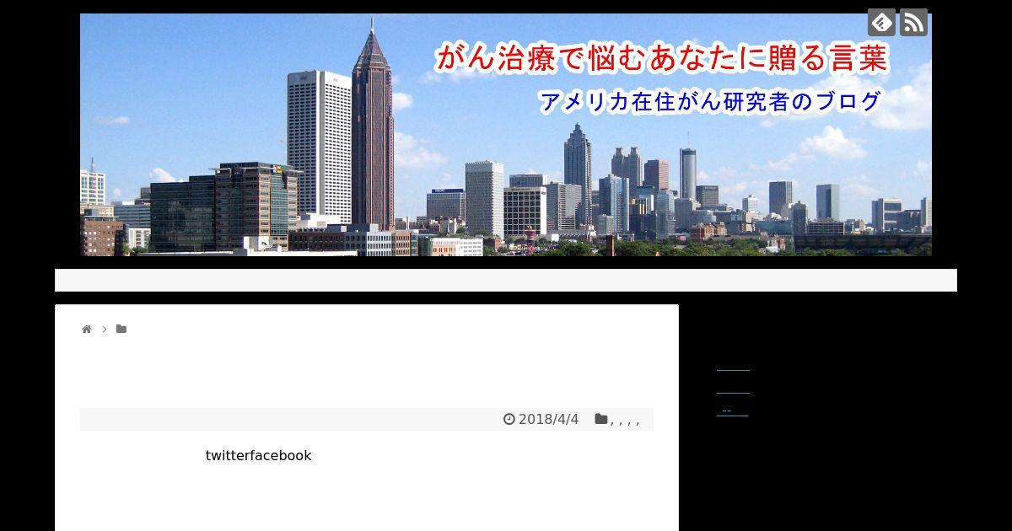Click the clock icon beside 2018/4/4
The height and width of the screenshot is (531, 1012).
pyautogui.click(x=509, y=419)
